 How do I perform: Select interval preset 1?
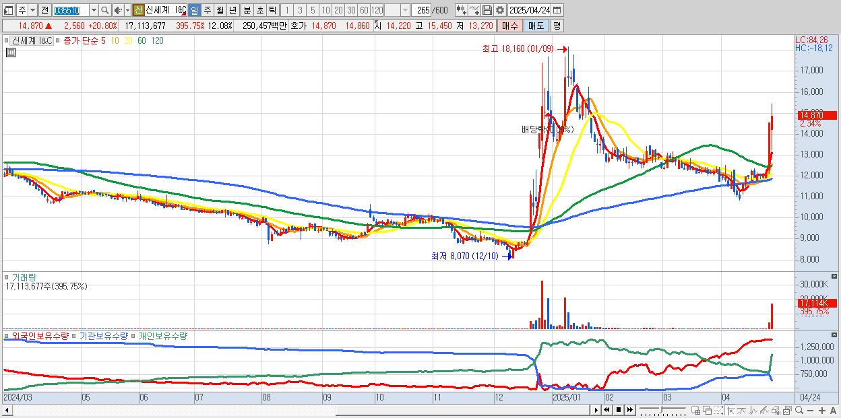click(287, 10)
